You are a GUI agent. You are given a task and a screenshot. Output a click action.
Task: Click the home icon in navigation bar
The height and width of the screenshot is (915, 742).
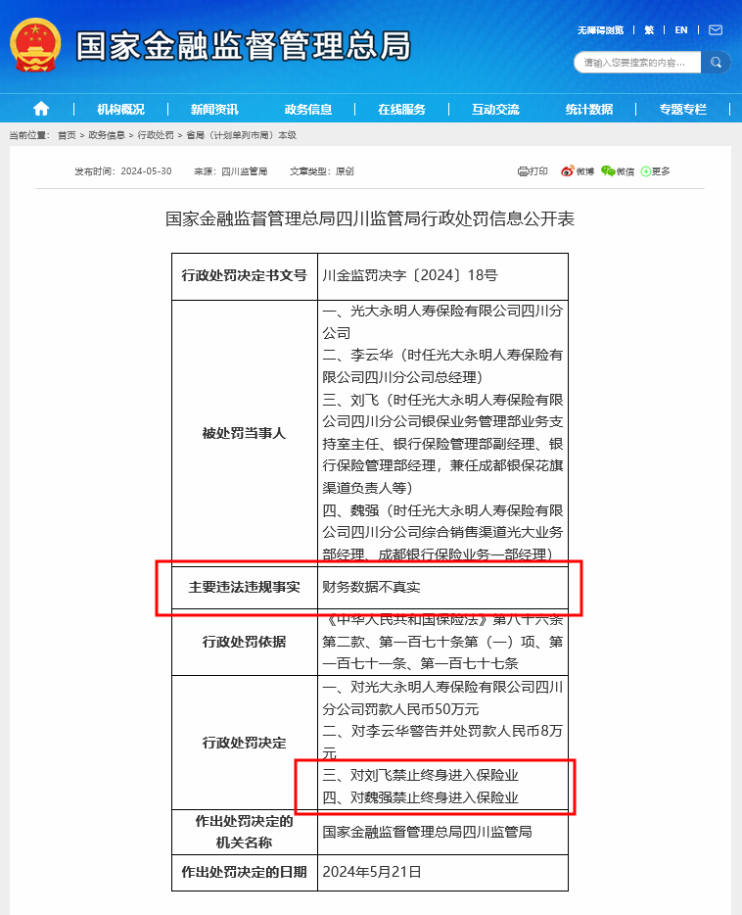coord(41,109)
